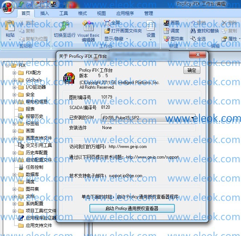Click the save icon in quick access toolbar
241x236 pixels.
pos(29,4)
